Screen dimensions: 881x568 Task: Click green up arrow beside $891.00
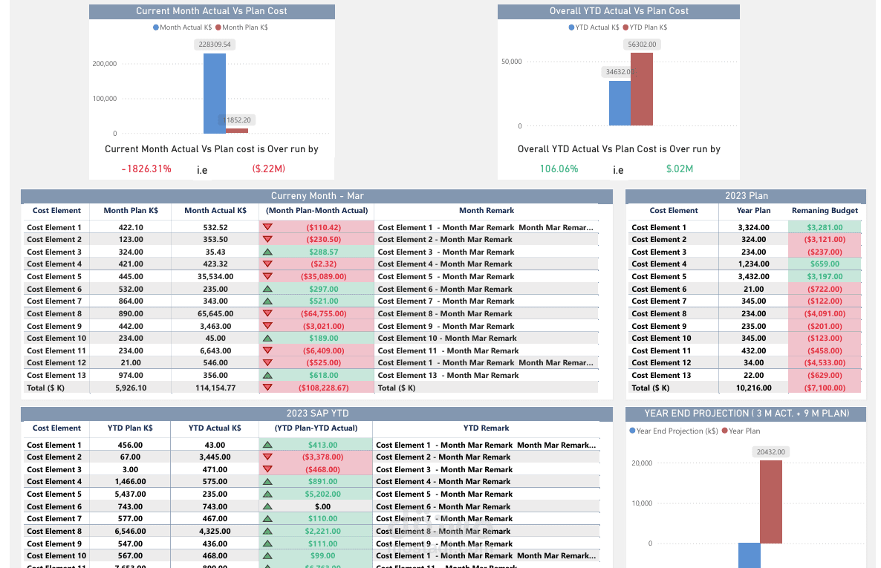[267, 481]
